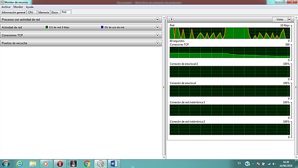Expand Procesos con actividad de red section
Image resolution: width=298 pixels, height=168 pixels.
pos(157,20)
